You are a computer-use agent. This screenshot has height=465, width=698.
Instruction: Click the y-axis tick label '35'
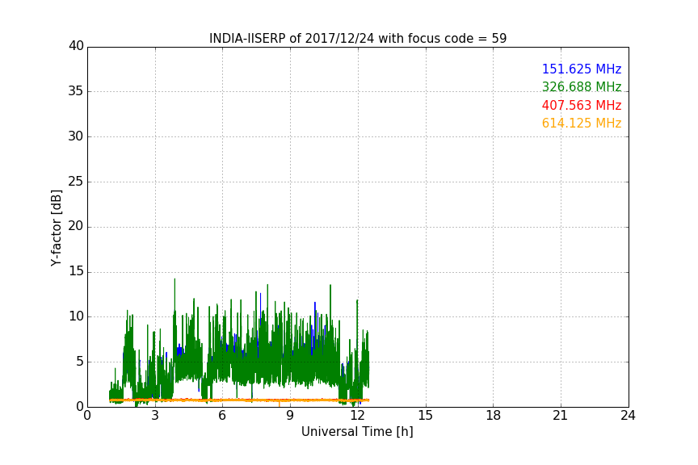76,91
